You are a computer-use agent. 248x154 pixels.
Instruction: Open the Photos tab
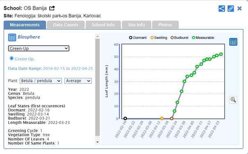[165, 25]
